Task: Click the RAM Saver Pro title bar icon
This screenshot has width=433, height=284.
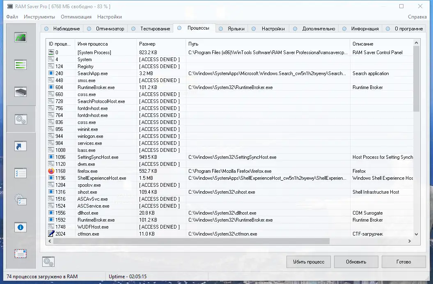Action: 10,6
